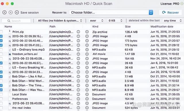Go back with the left arrow icon
This screenshot has width=184, height=111.
coord(5,12)
